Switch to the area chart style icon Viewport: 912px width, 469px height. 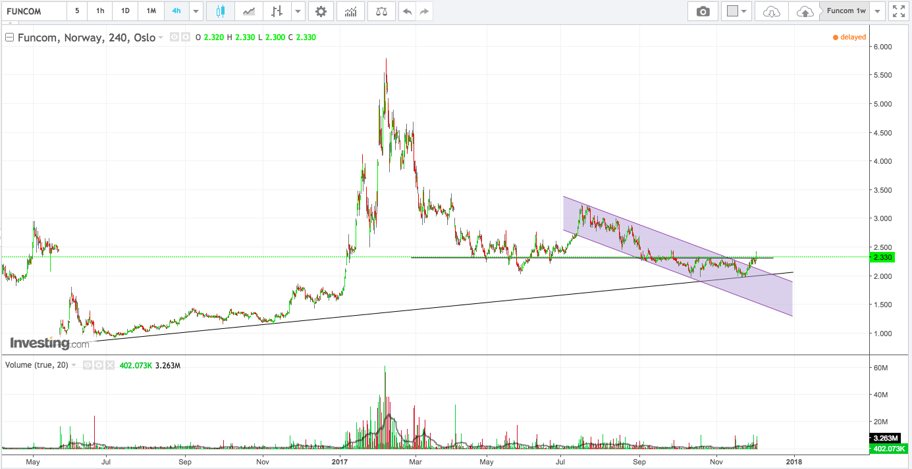(249, 11)
